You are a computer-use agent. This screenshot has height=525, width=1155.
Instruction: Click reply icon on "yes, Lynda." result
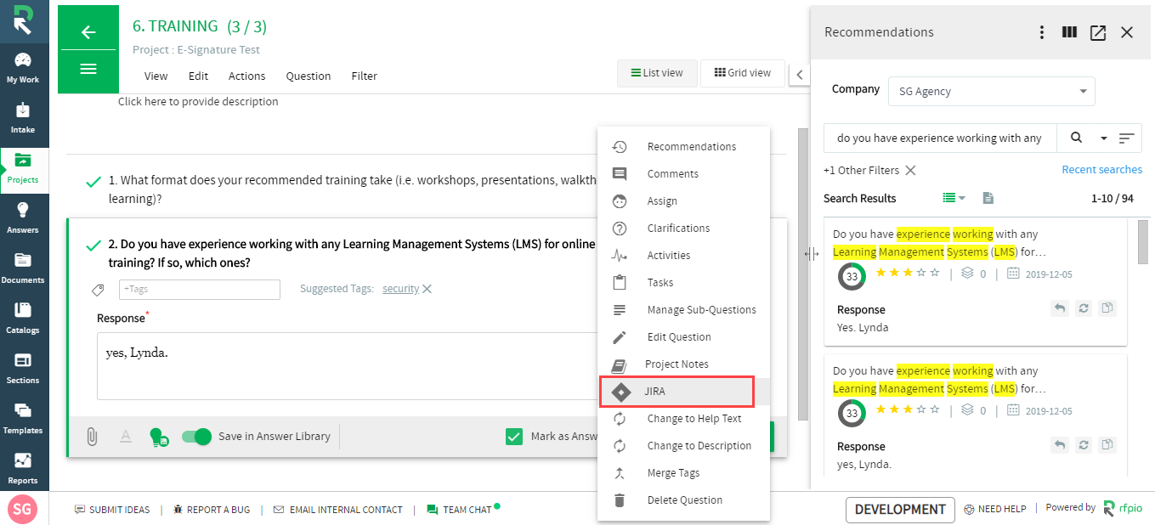[x=1059, y=445]
